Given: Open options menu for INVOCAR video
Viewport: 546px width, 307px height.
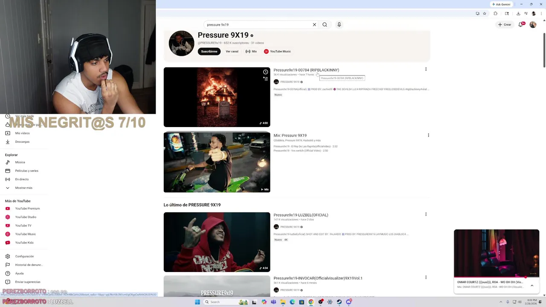Looking at the screenshot, I should click(x=426, y=277).
